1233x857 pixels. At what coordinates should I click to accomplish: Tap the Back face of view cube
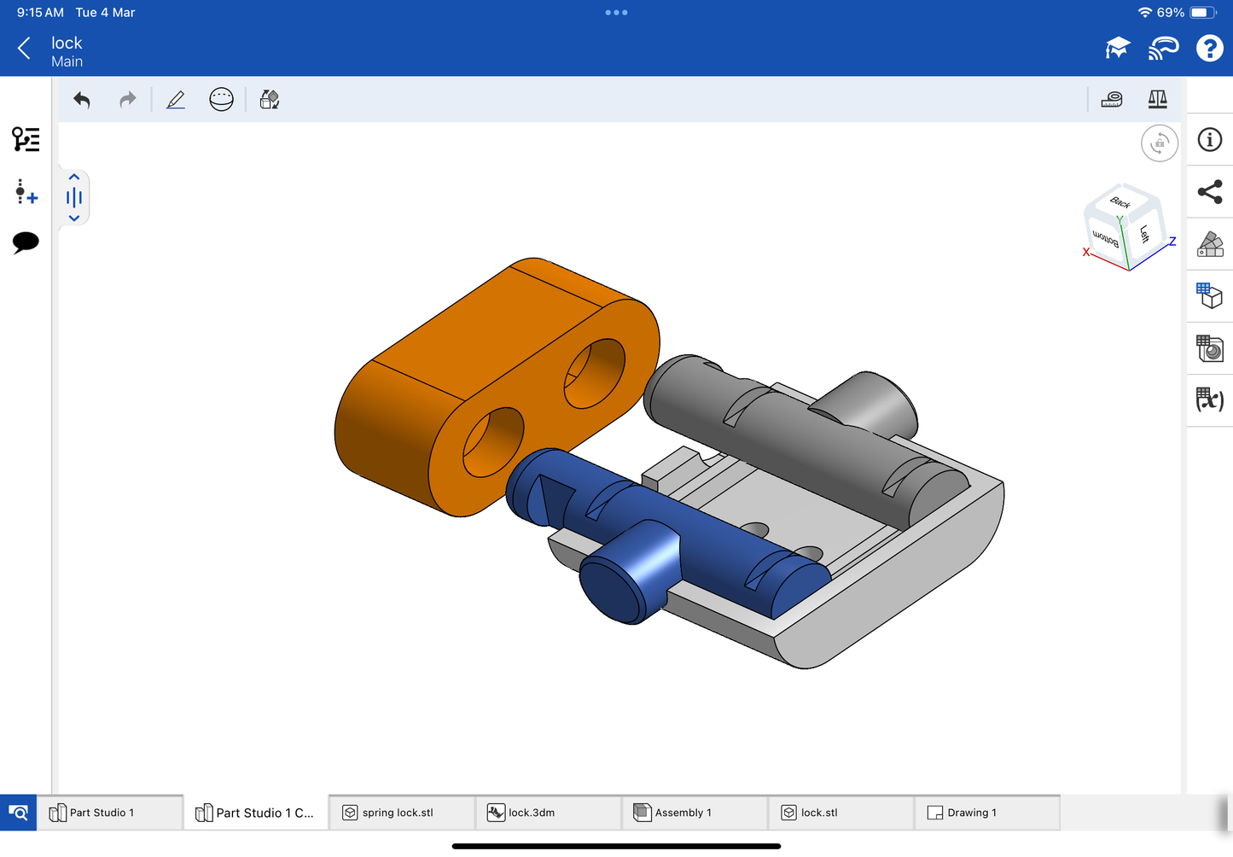click(x=1120, y=202)
